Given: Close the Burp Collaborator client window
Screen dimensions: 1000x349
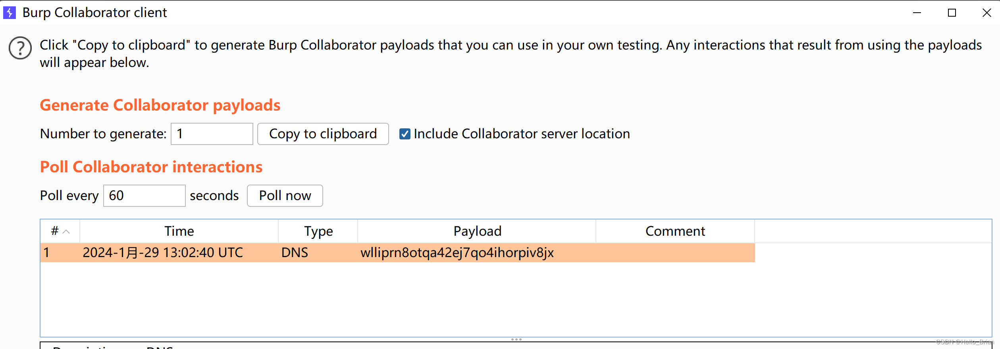Looking at the screenshot, I should point(987,13).
